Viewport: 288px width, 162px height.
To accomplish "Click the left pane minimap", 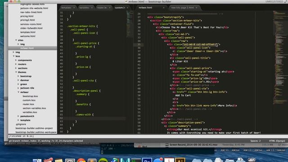I will pos(130,24).
